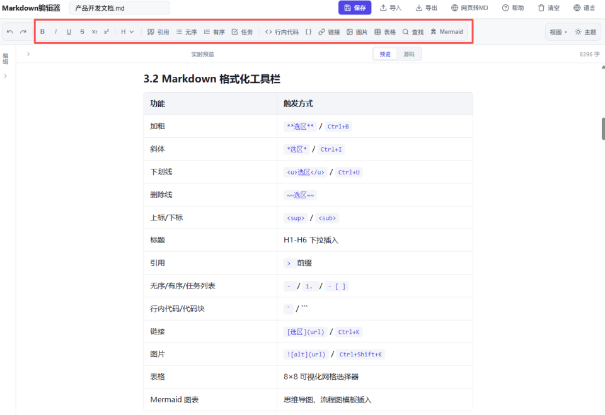605x415 pixels.
Task: Click the 清空 clear button
Action: click(549, 8)
